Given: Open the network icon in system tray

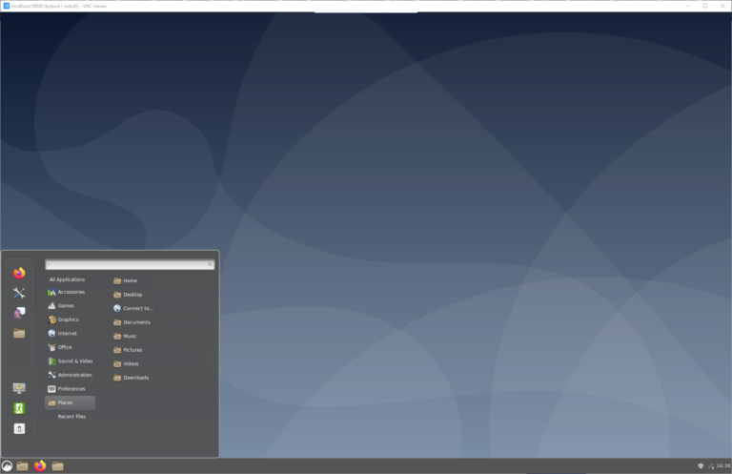Looking at the screenshot, I should click(710, 465).
